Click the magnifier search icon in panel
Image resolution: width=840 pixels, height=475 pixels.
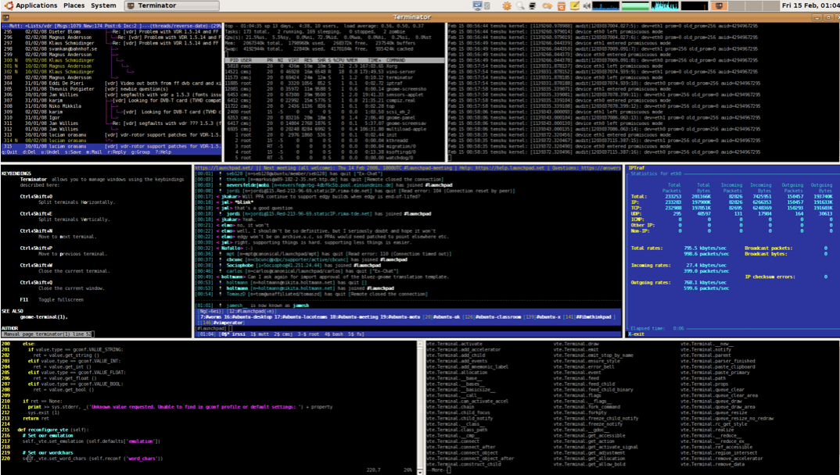[519, 6]
